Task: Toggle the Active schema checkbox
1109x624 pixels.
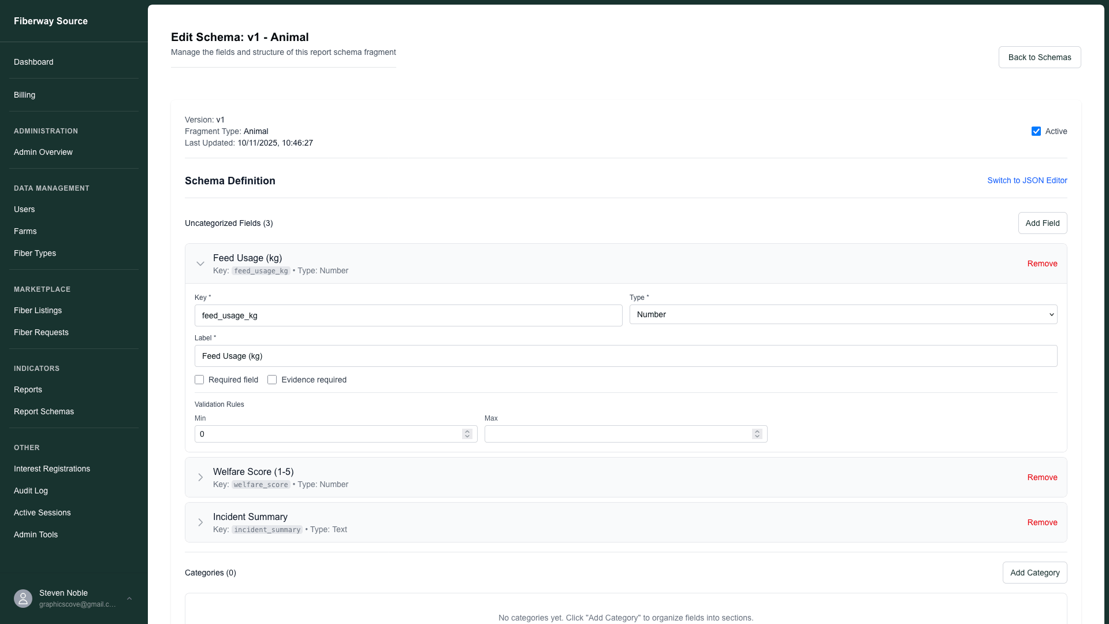Action: (1036, 131)
